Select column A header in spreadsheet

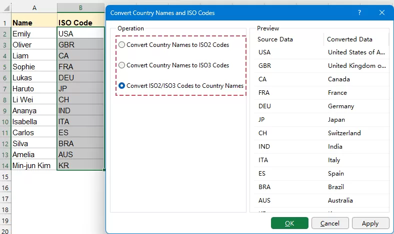(34, 8)
